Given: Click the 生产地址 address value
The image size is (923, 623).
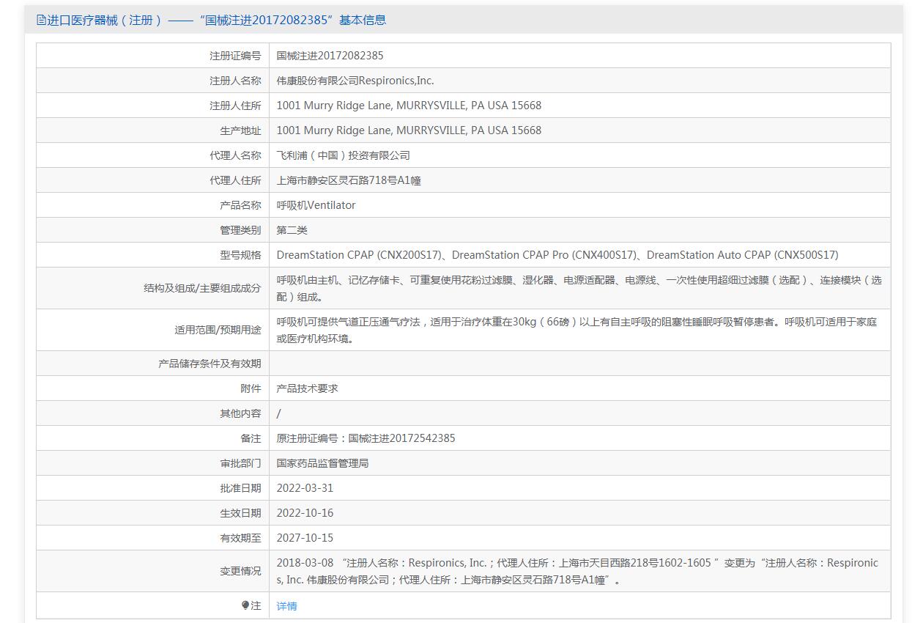Looking at the screenshot, I should 409,130.
